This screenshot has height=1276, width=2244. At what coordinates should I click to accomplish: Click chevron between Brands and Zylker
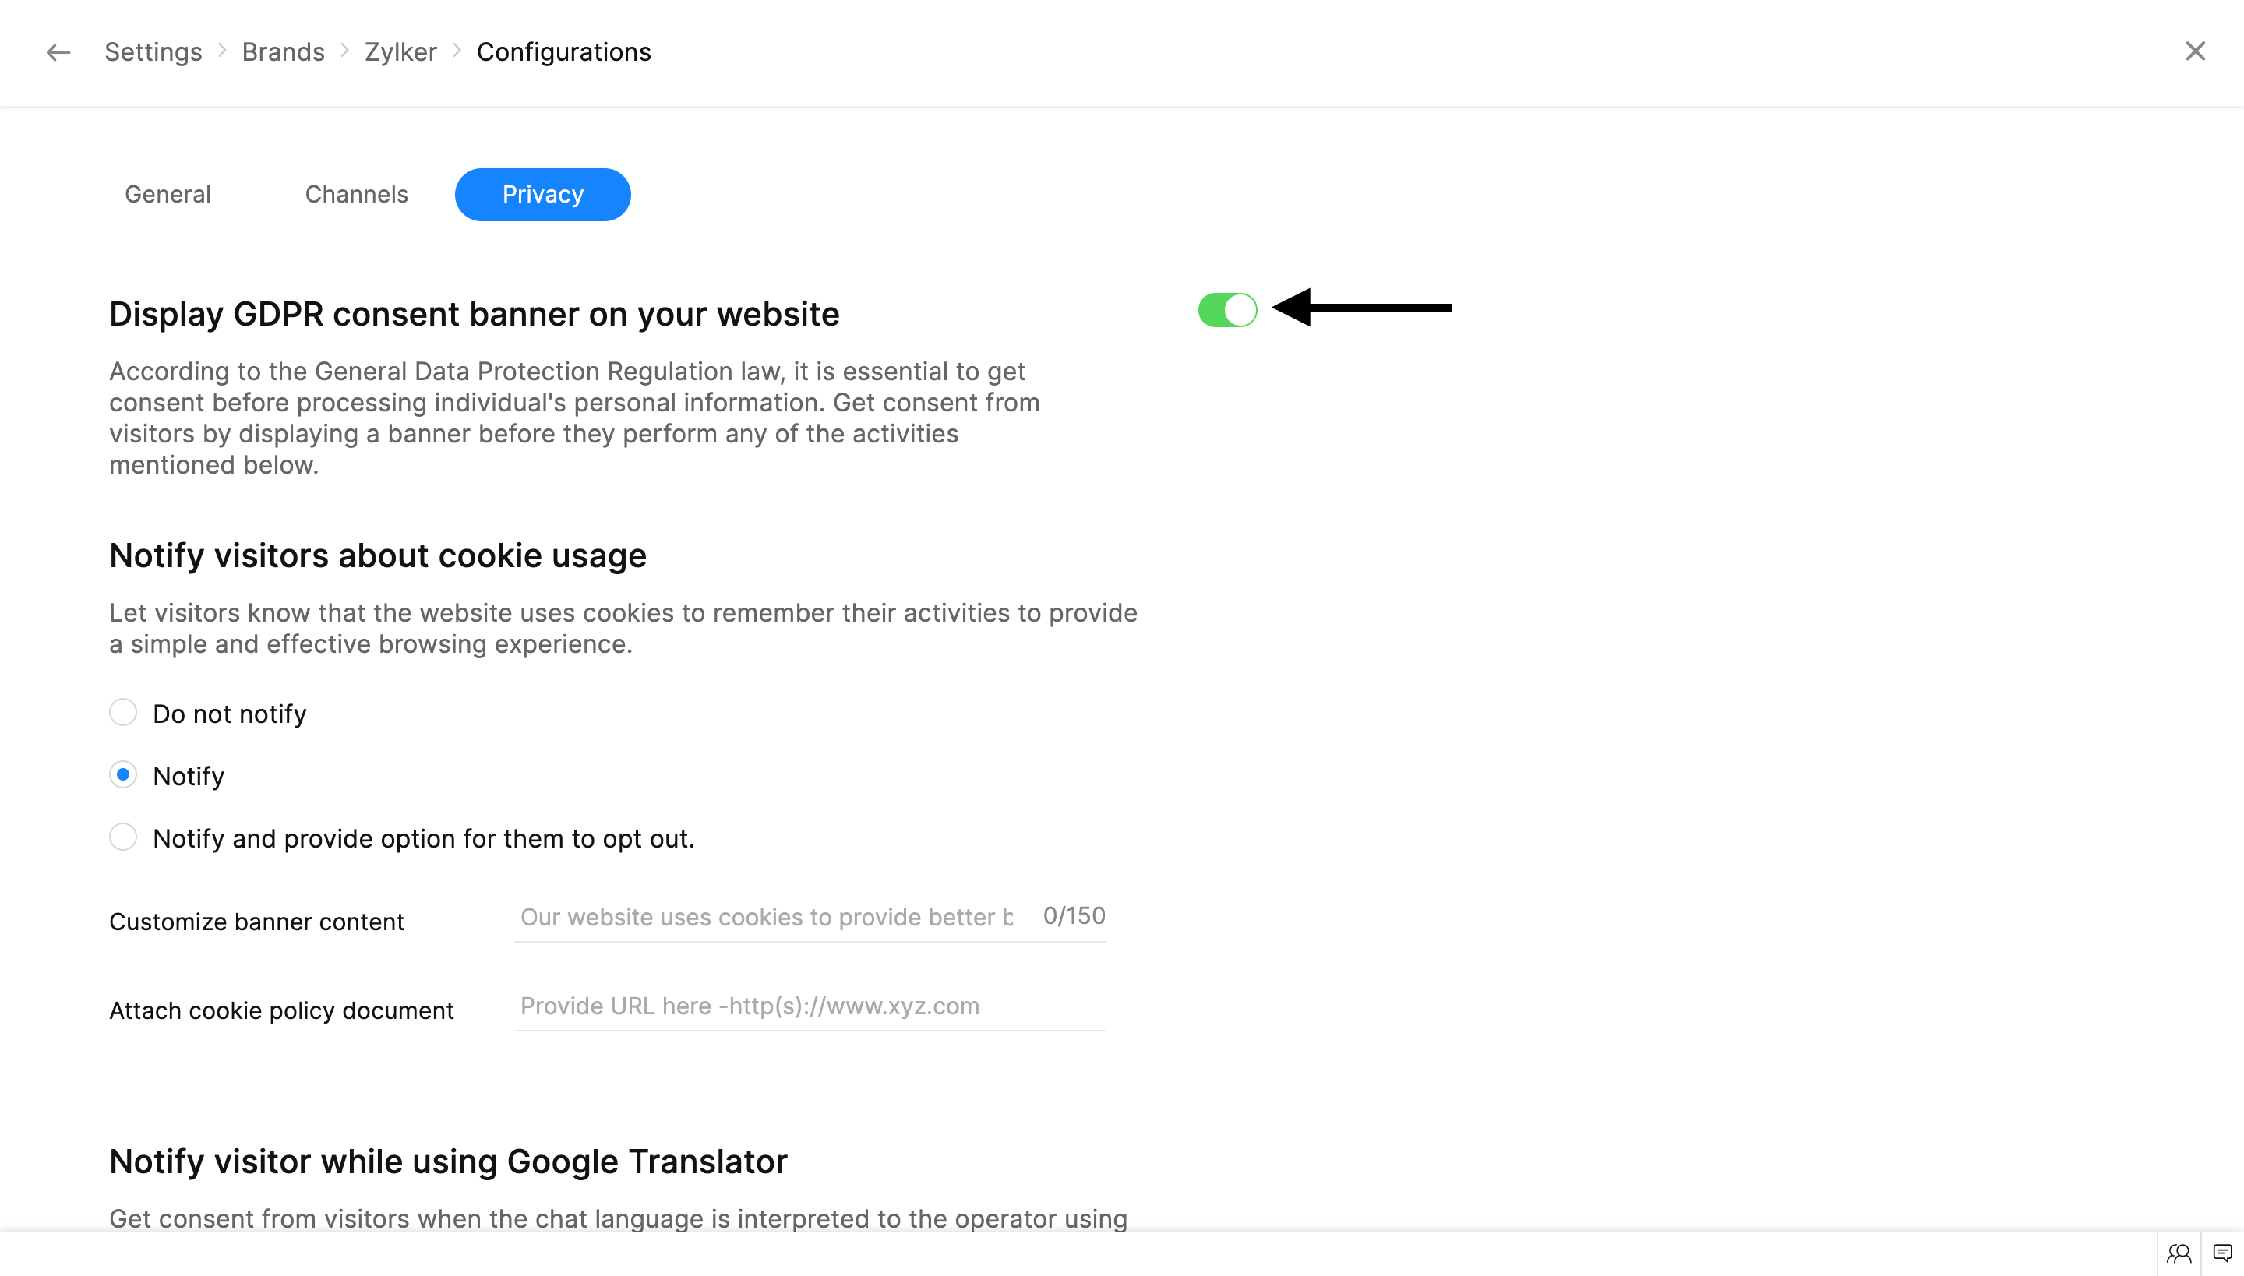tap(344, 51)
